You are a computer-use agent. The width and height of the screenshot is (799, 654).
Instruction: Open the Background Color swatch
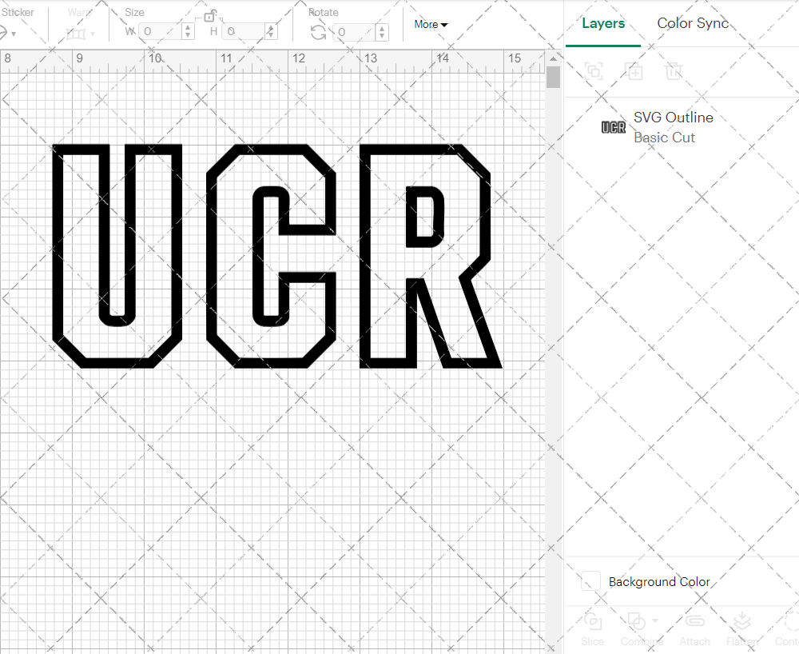click(590, 582)
